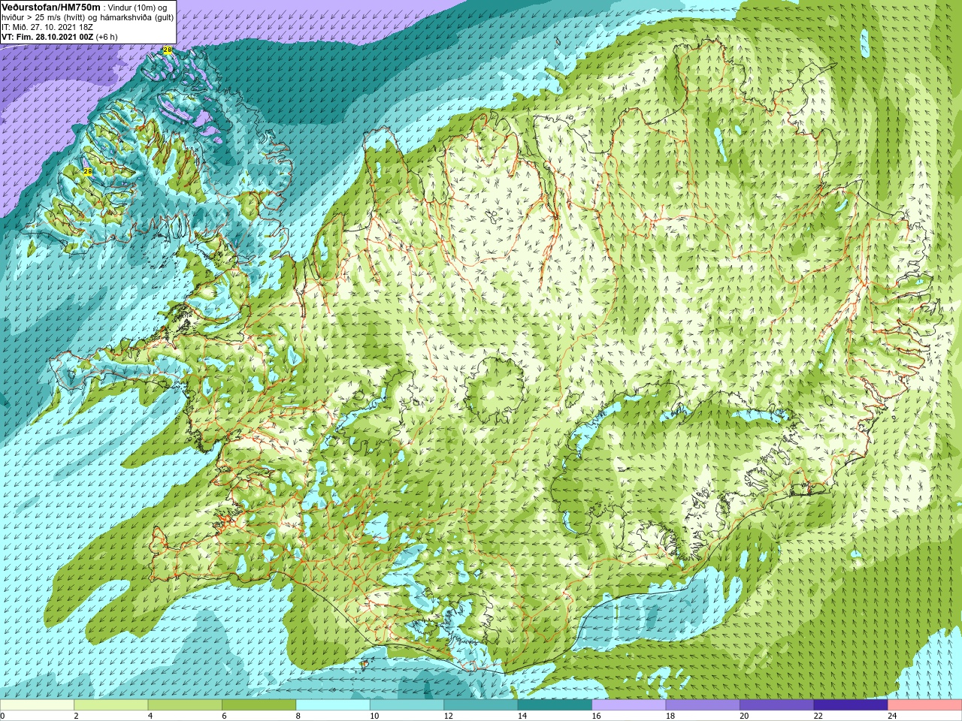Click the legend scale label '20'
The height and width of the screenshot is (721, 962).
[743, 716]
